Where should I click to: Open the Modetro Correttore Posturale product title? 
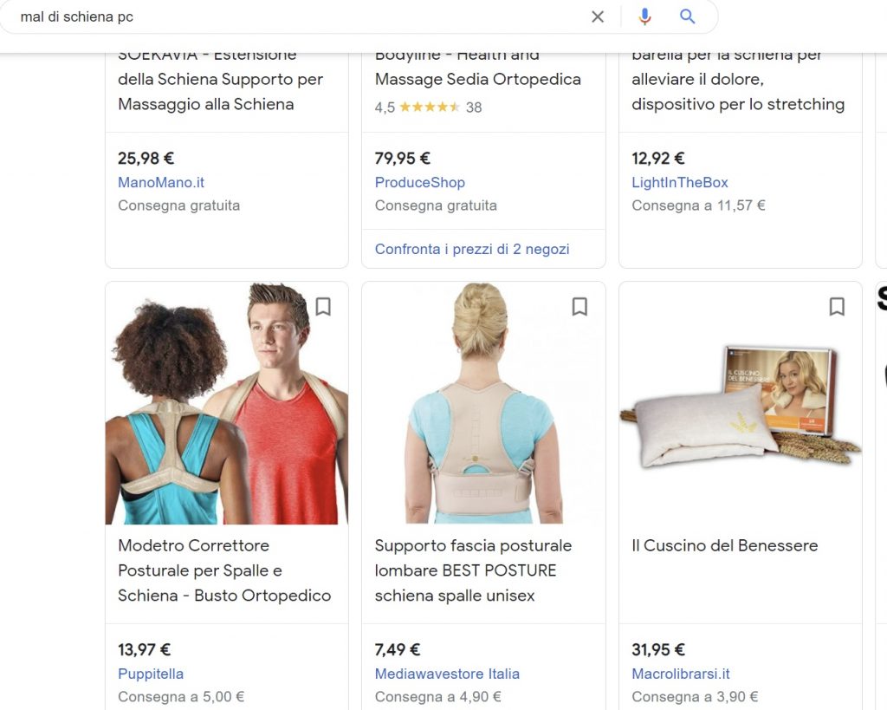[x=224, y=570]
